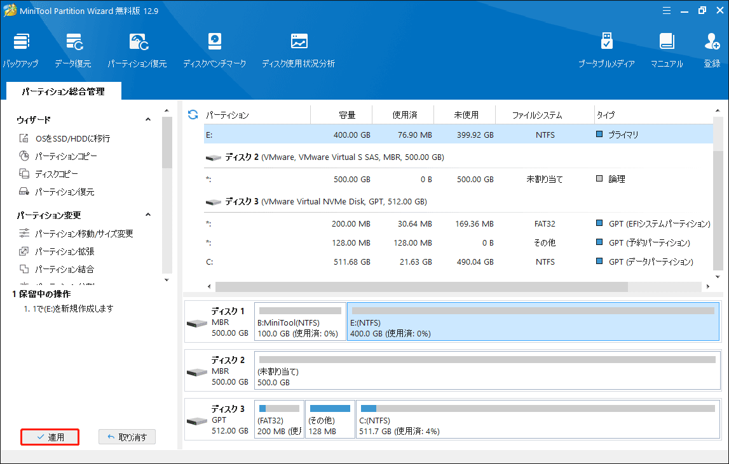Sort by パーティション column header
Screen dimensions: 729x464
point(257,115)
